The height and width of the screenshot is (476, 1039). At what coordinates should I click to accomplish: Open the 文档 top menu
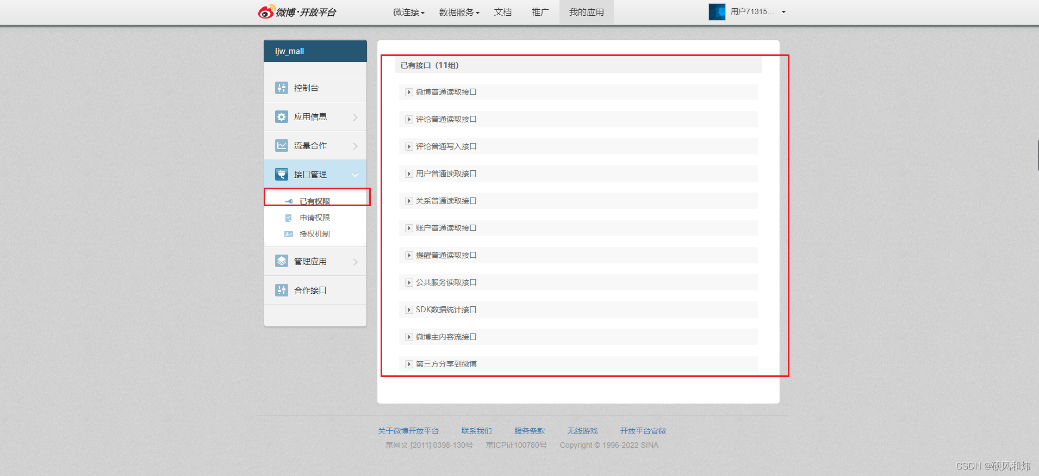pyautogui.click(x=503, y=12)
